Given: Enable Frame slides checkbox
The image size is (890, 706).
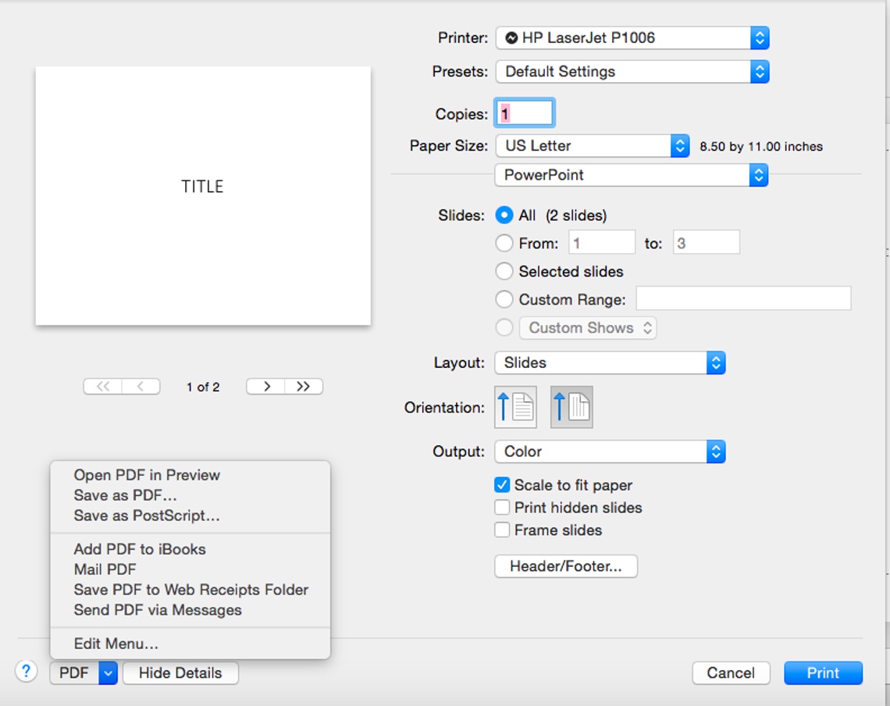Looking at the screenshot, I should [x=502, y=530].
